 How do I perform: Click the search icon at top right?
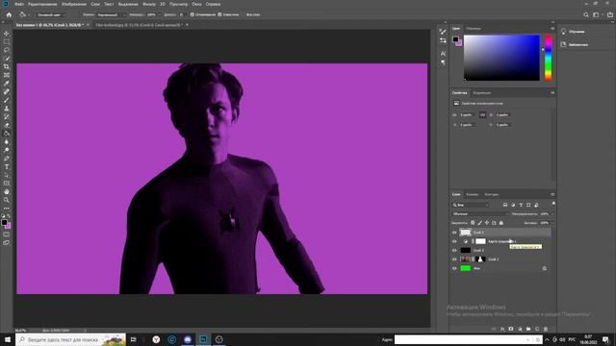pyautogui.click(x=586, y=14)
